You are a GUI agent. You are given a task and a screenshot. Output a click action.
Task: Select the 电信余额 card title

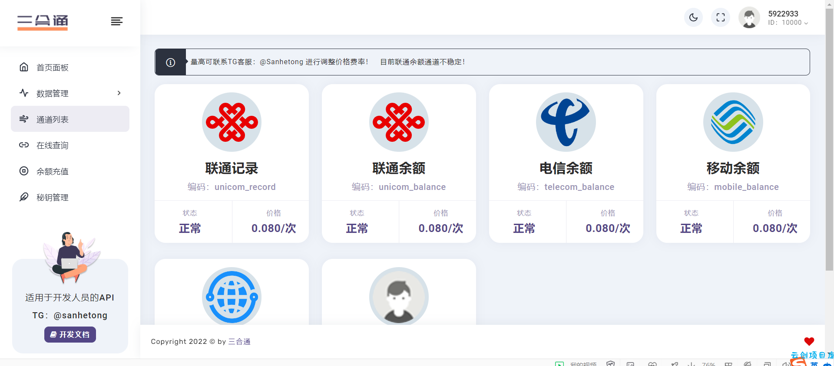click(x=566, y=168)
